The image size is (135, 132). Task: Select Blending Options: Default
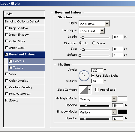(24, 22)
